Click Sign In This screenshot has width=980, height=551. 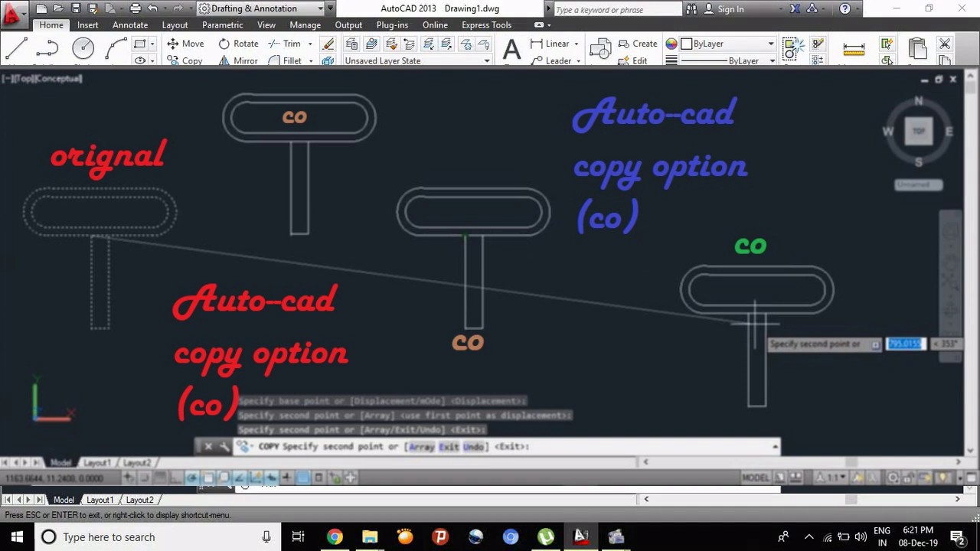click(x=730, y=9)
